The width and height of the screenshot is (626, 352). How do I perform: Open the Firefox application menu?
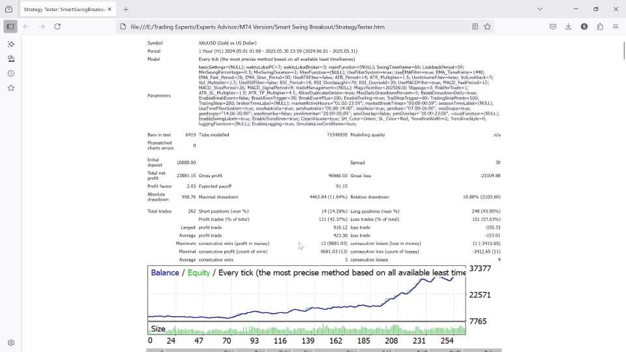click(x=616, y=27)
